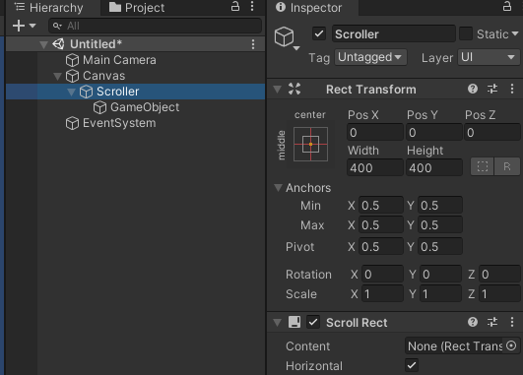
Task: Click the Hierarchy search field
Action: pos(155,26)
